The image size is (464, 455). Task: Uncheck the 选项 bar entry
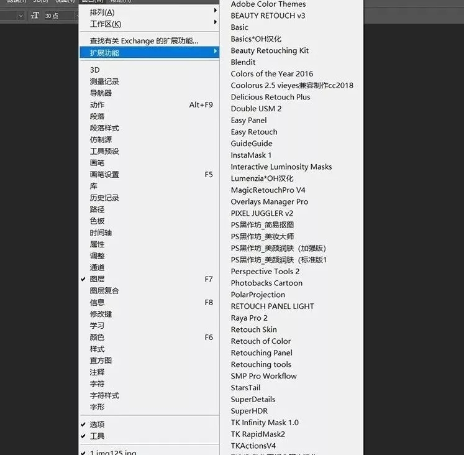coord(150,424)
